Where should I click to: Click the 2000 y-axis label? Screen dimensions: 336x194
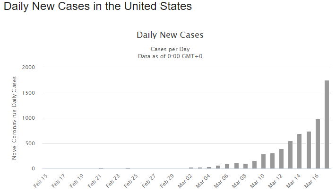click(29, 67)
